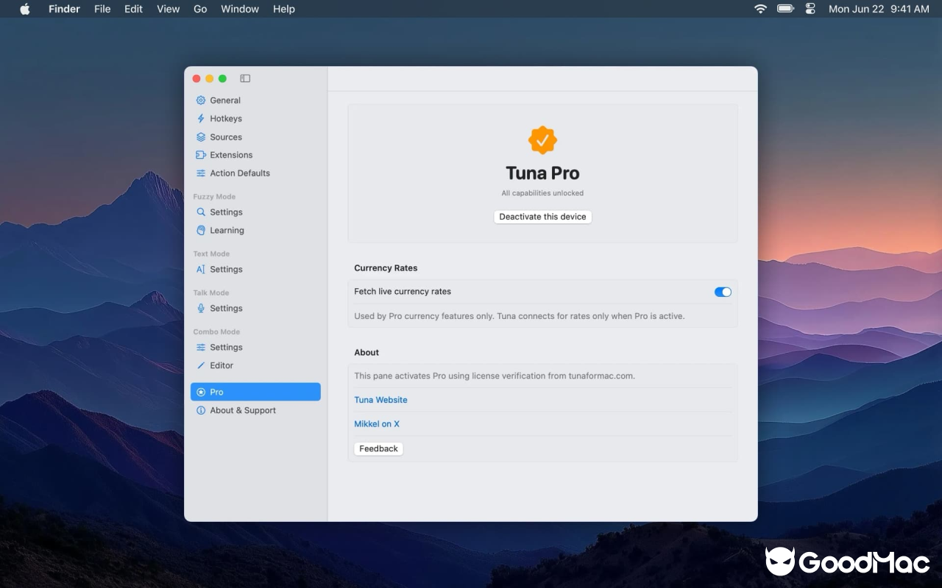Open the Tuna Website link
942x588 pixels.
coord(380,400)
